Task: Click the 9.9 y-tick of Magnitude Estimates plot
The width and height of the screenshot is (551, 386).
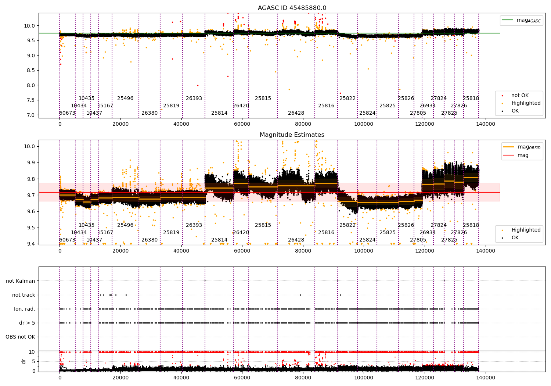Action: coord(31,162)
